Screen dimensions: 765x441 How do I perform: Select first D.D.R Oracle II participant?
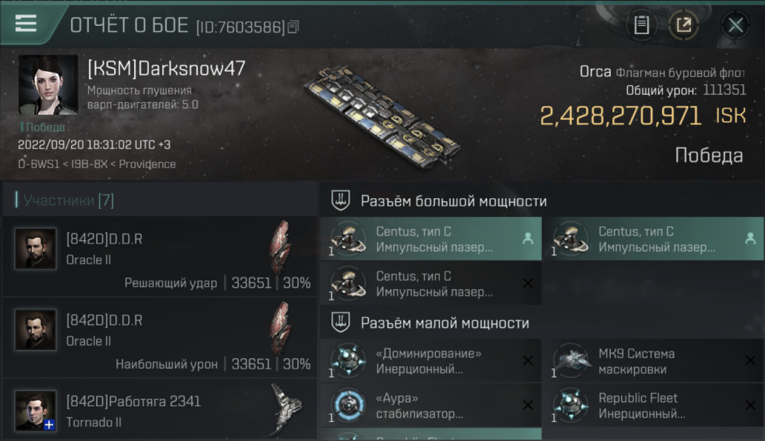tap(160, 256)
